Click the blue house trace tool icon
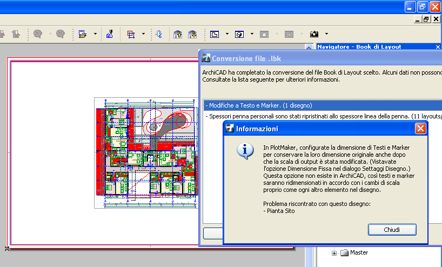Viewport: 442px width, 267px height. click(x=109, y=34)
